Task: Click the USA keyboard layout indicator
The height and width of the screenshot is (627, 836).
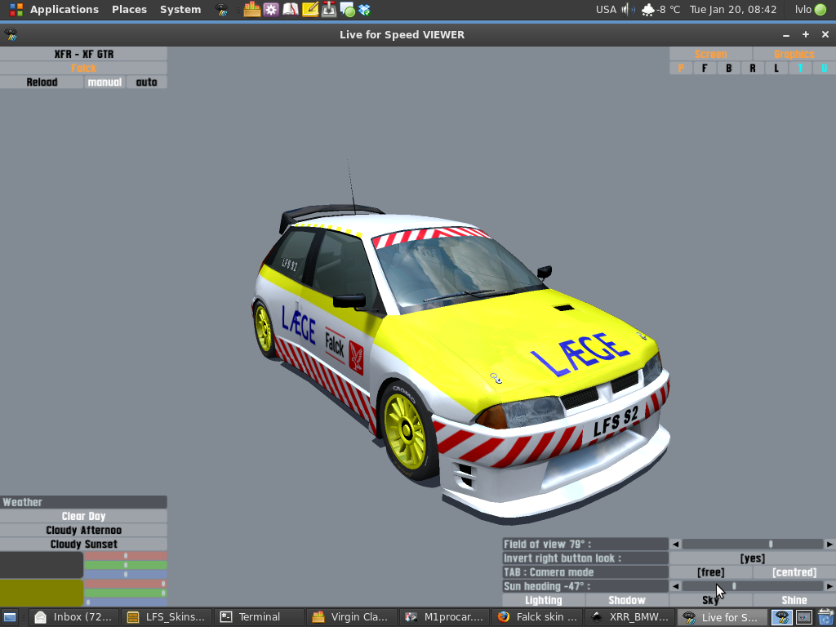Action: [x=606, y=10]
